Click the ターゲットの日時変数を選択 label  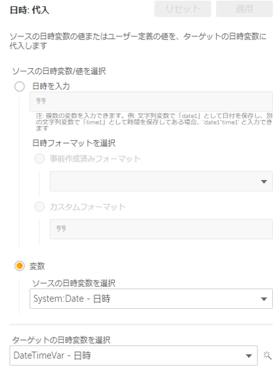pos(61,340)
